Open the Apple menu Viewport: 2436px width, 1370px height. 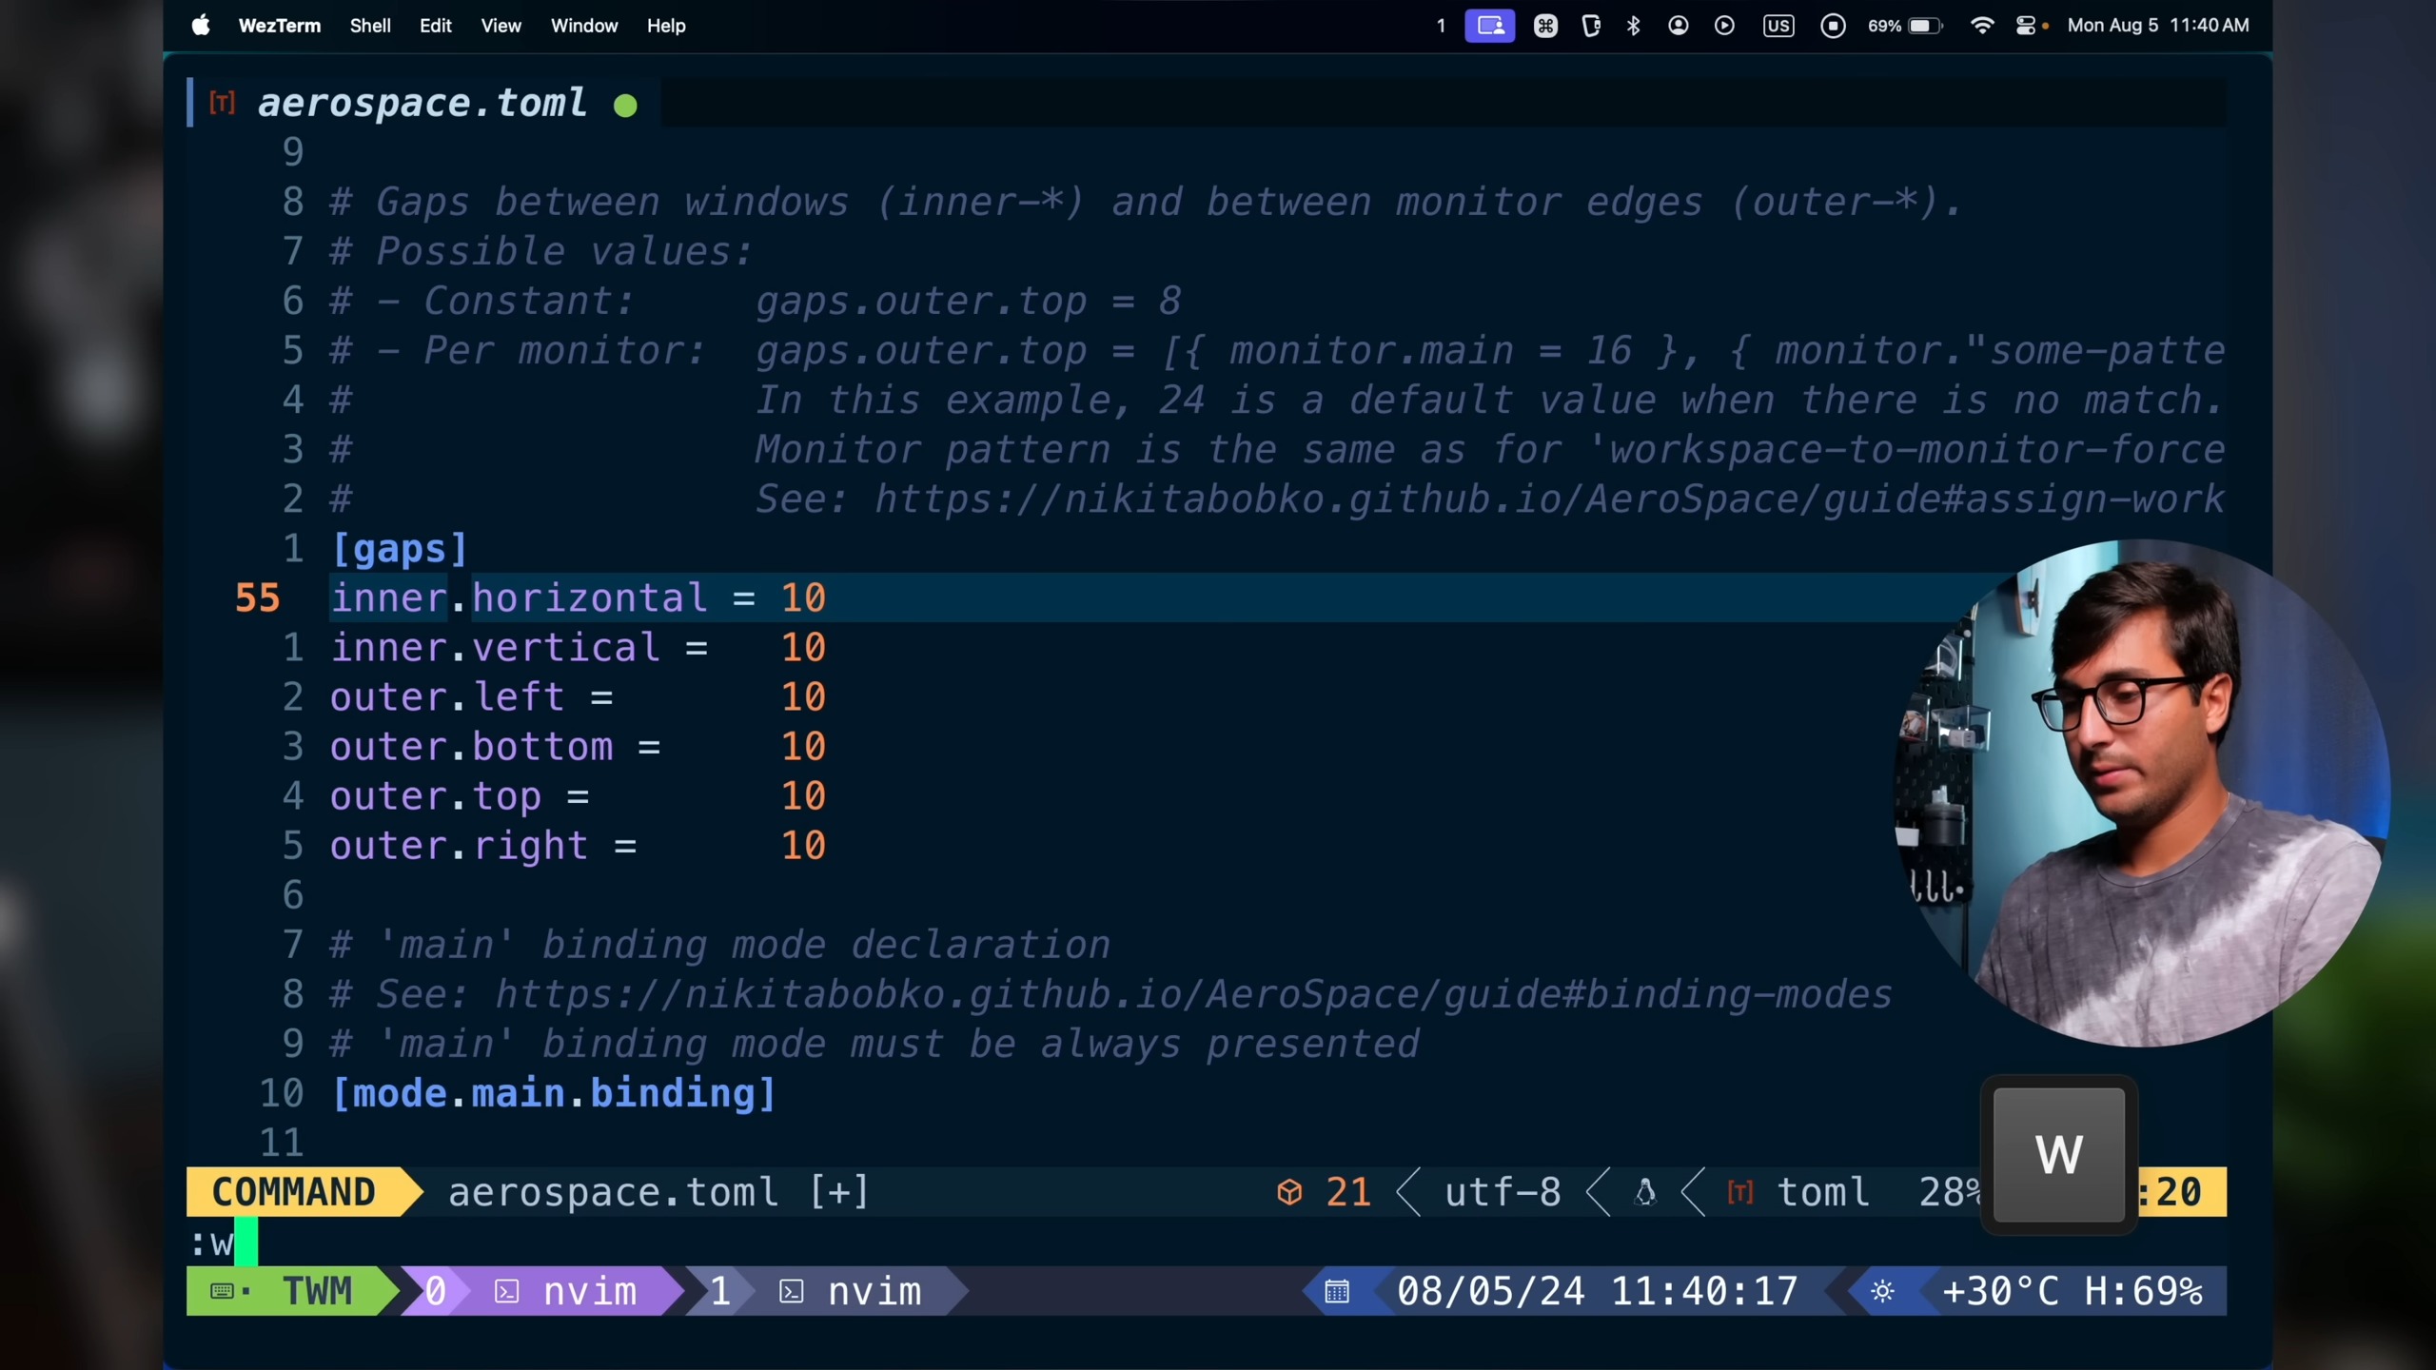pyautogui.click(x=201, y=26)
